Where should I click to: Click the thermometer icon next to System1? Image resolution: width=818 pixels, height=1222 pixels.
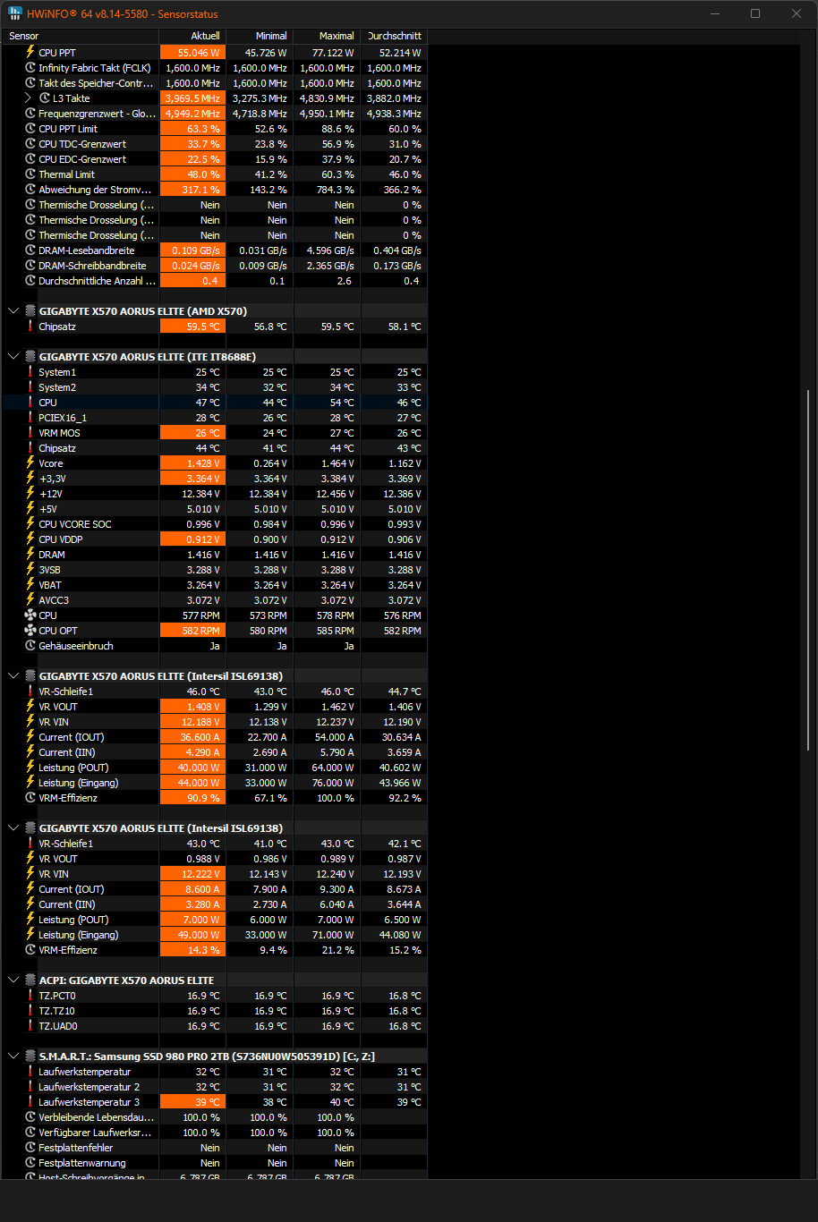click(x=30, y=372)
